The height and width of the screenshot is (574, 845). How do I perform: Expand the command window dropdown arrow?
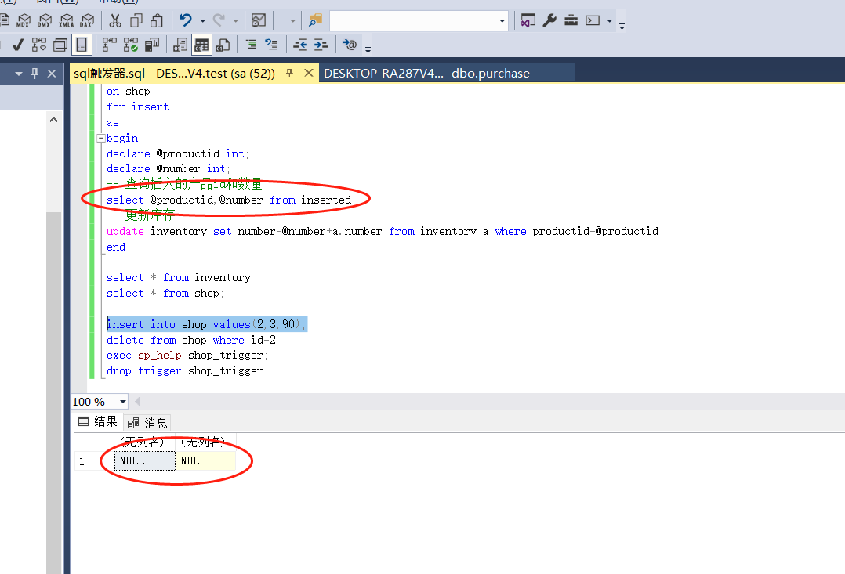(610, 21)
